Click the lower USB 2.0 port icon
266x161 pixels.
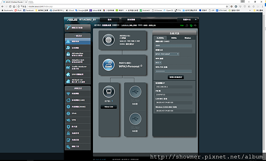point(135,119)
